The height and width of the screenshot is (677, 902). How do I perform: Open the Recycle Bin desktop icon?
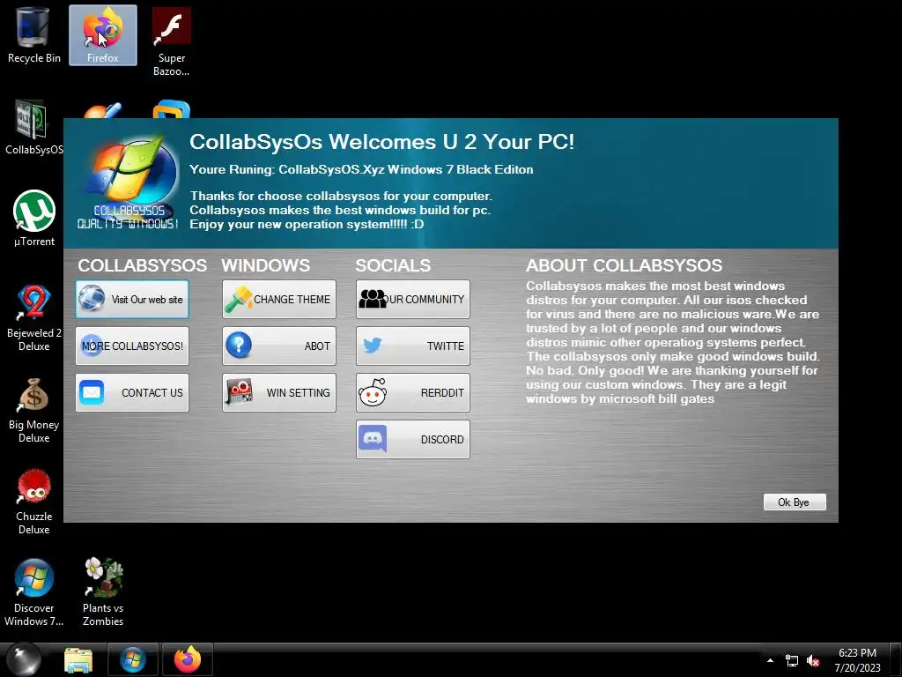33,35
